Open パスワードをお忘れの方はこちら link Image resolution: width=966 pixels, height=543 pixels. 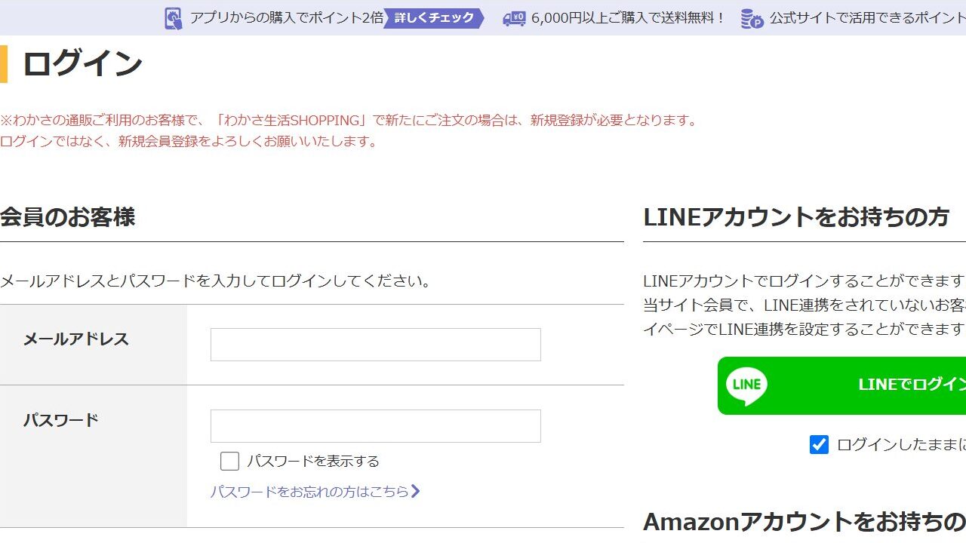309,492
